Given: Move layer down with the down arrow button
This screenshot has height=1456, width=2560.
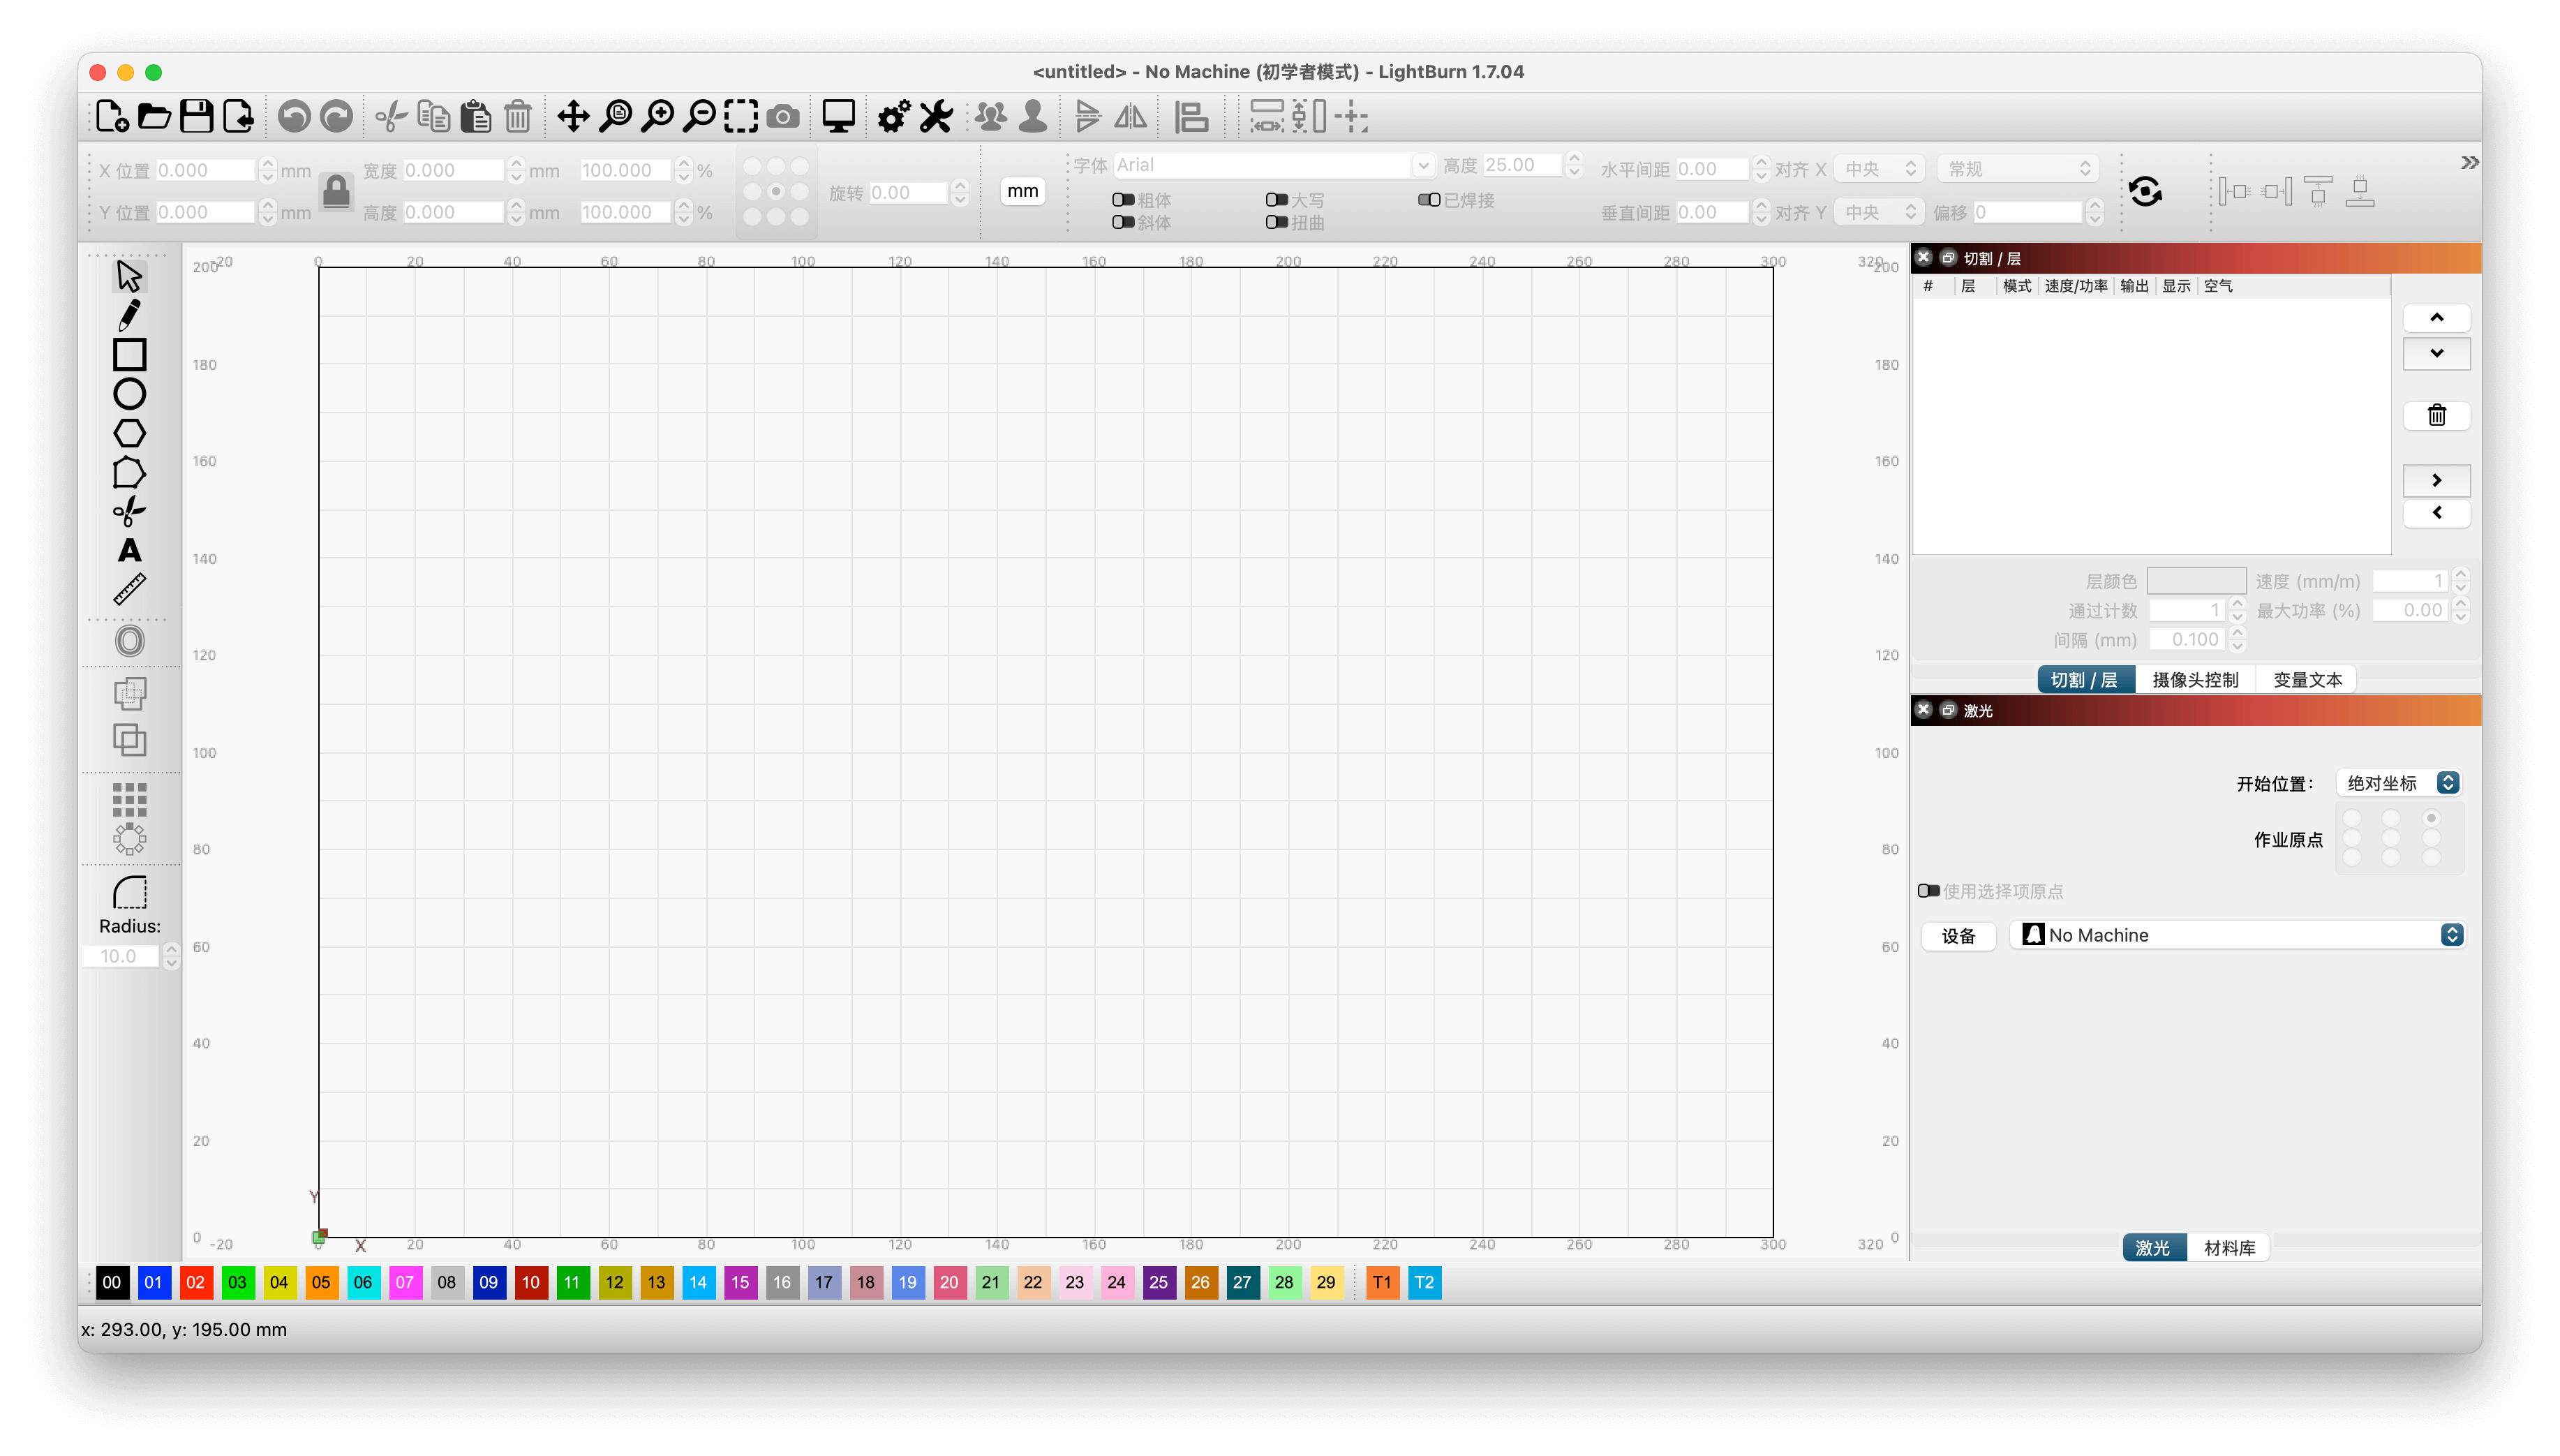Looking at the screenshot, I should point(2436,353).
